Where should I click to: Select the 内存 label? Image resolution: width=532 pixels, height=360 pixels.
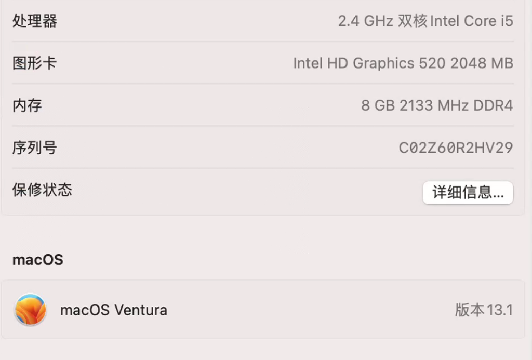click(x=27, y=105)
